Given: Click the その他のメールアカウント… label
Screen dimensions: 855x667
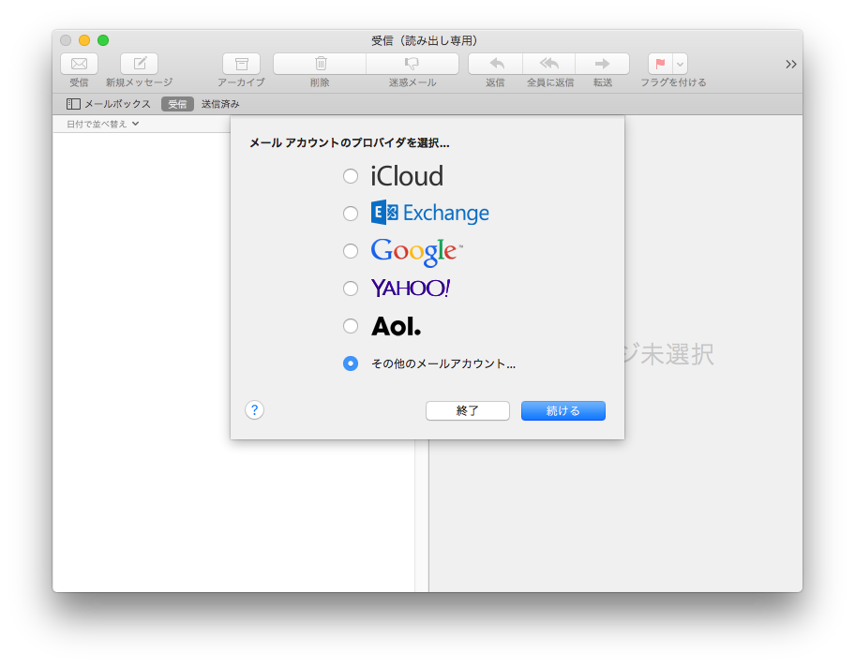Looking at the screenshot, I should pos(443,363).
